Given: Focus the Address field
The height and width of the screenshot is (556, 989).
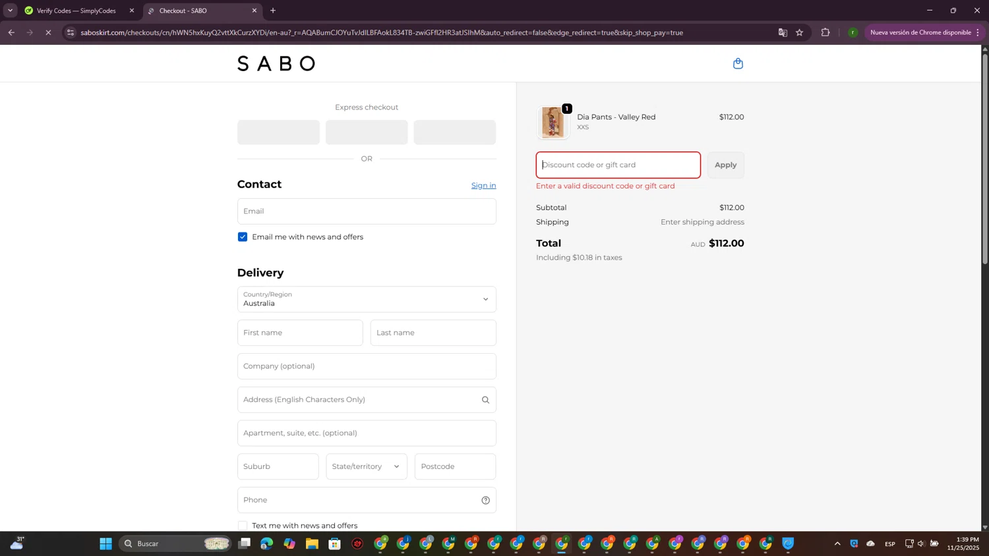Looking at the screenshot, I should pyautogui.click(x=367, y=400).
